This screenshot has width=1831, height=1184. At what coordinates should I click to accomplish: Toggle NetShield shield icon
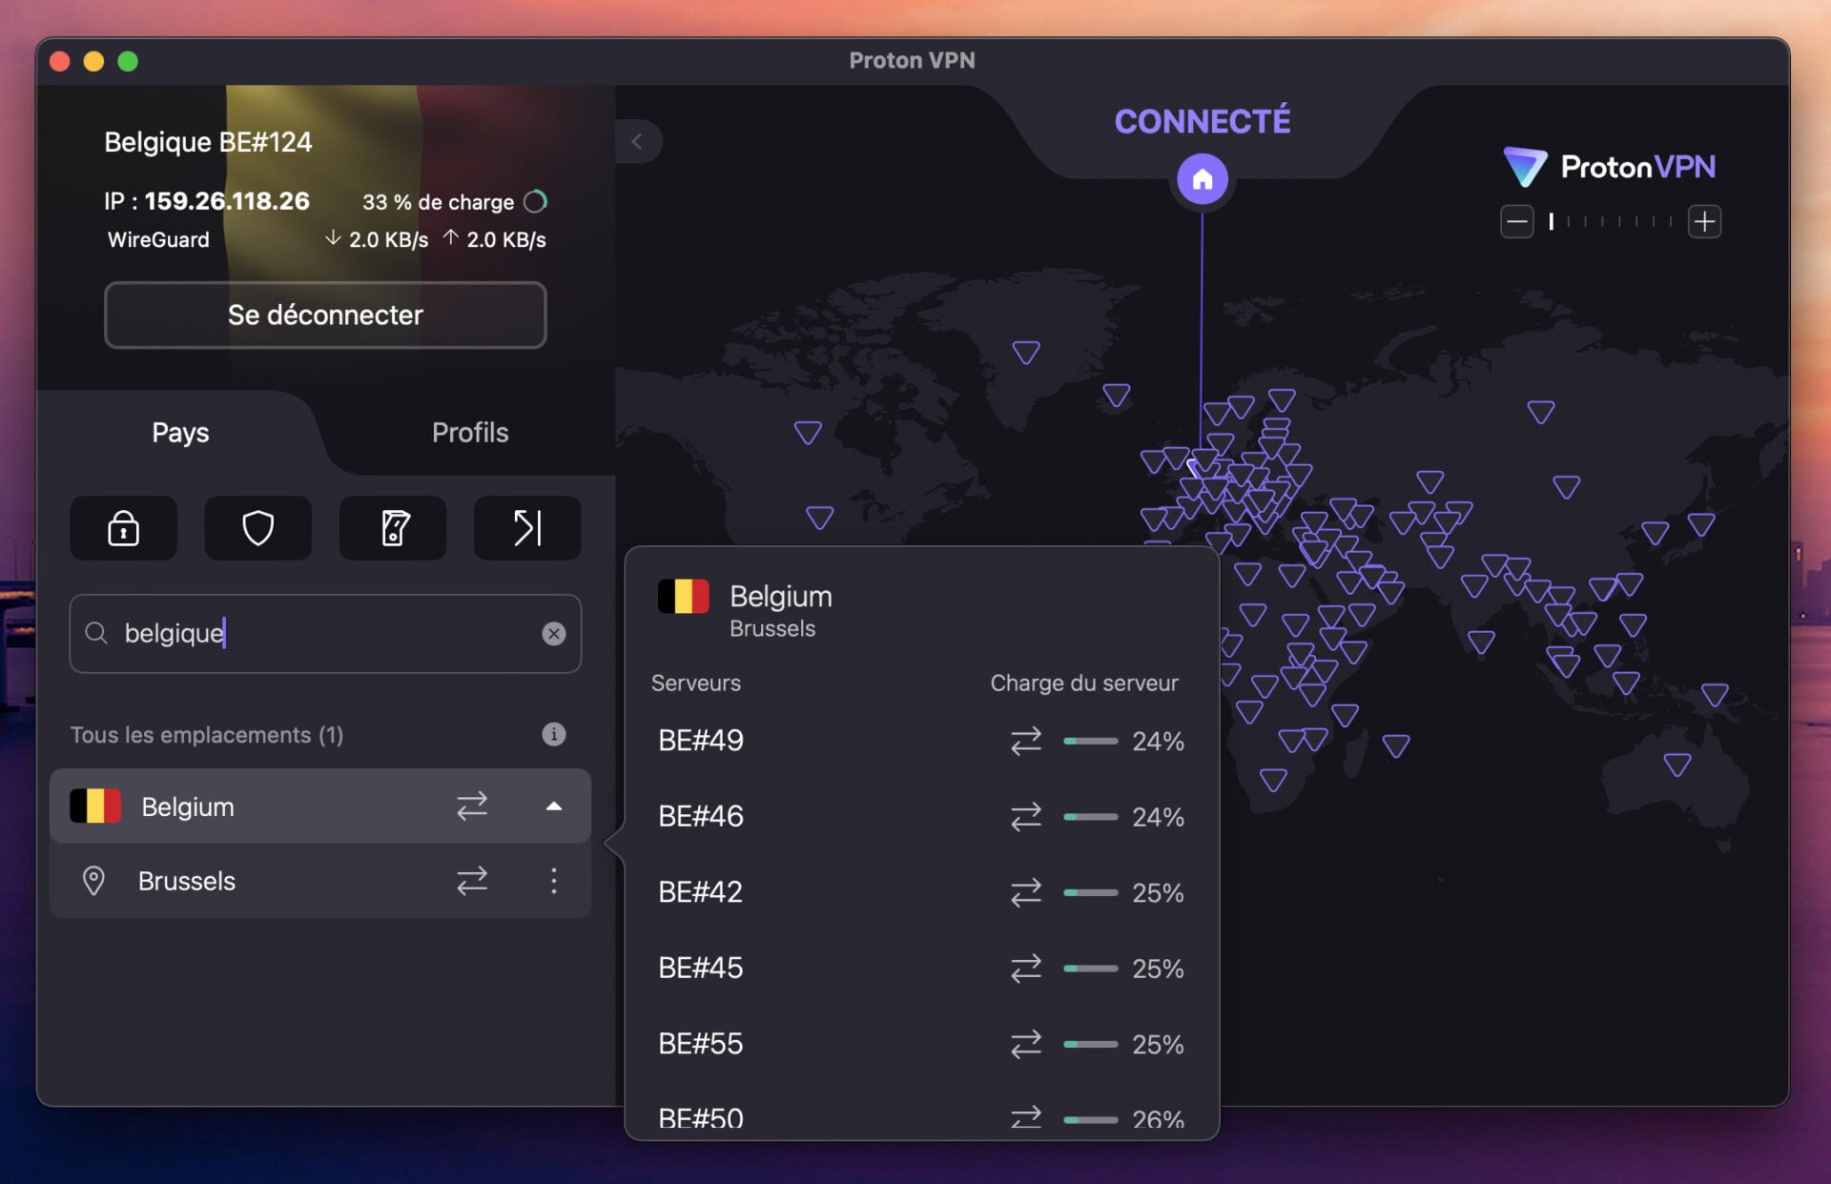257,527
